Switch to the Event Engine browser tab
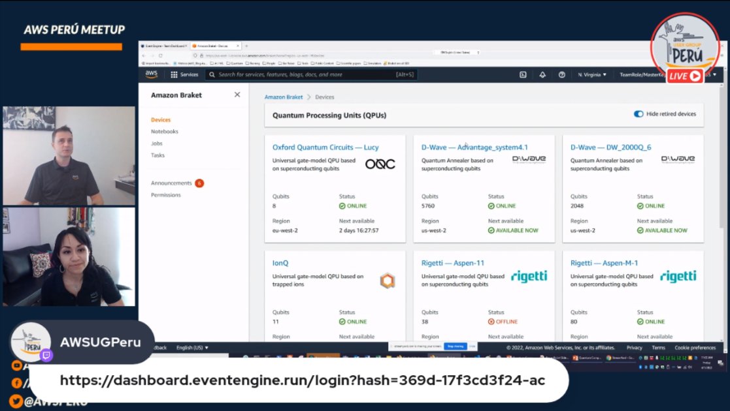 pos(164,46)
